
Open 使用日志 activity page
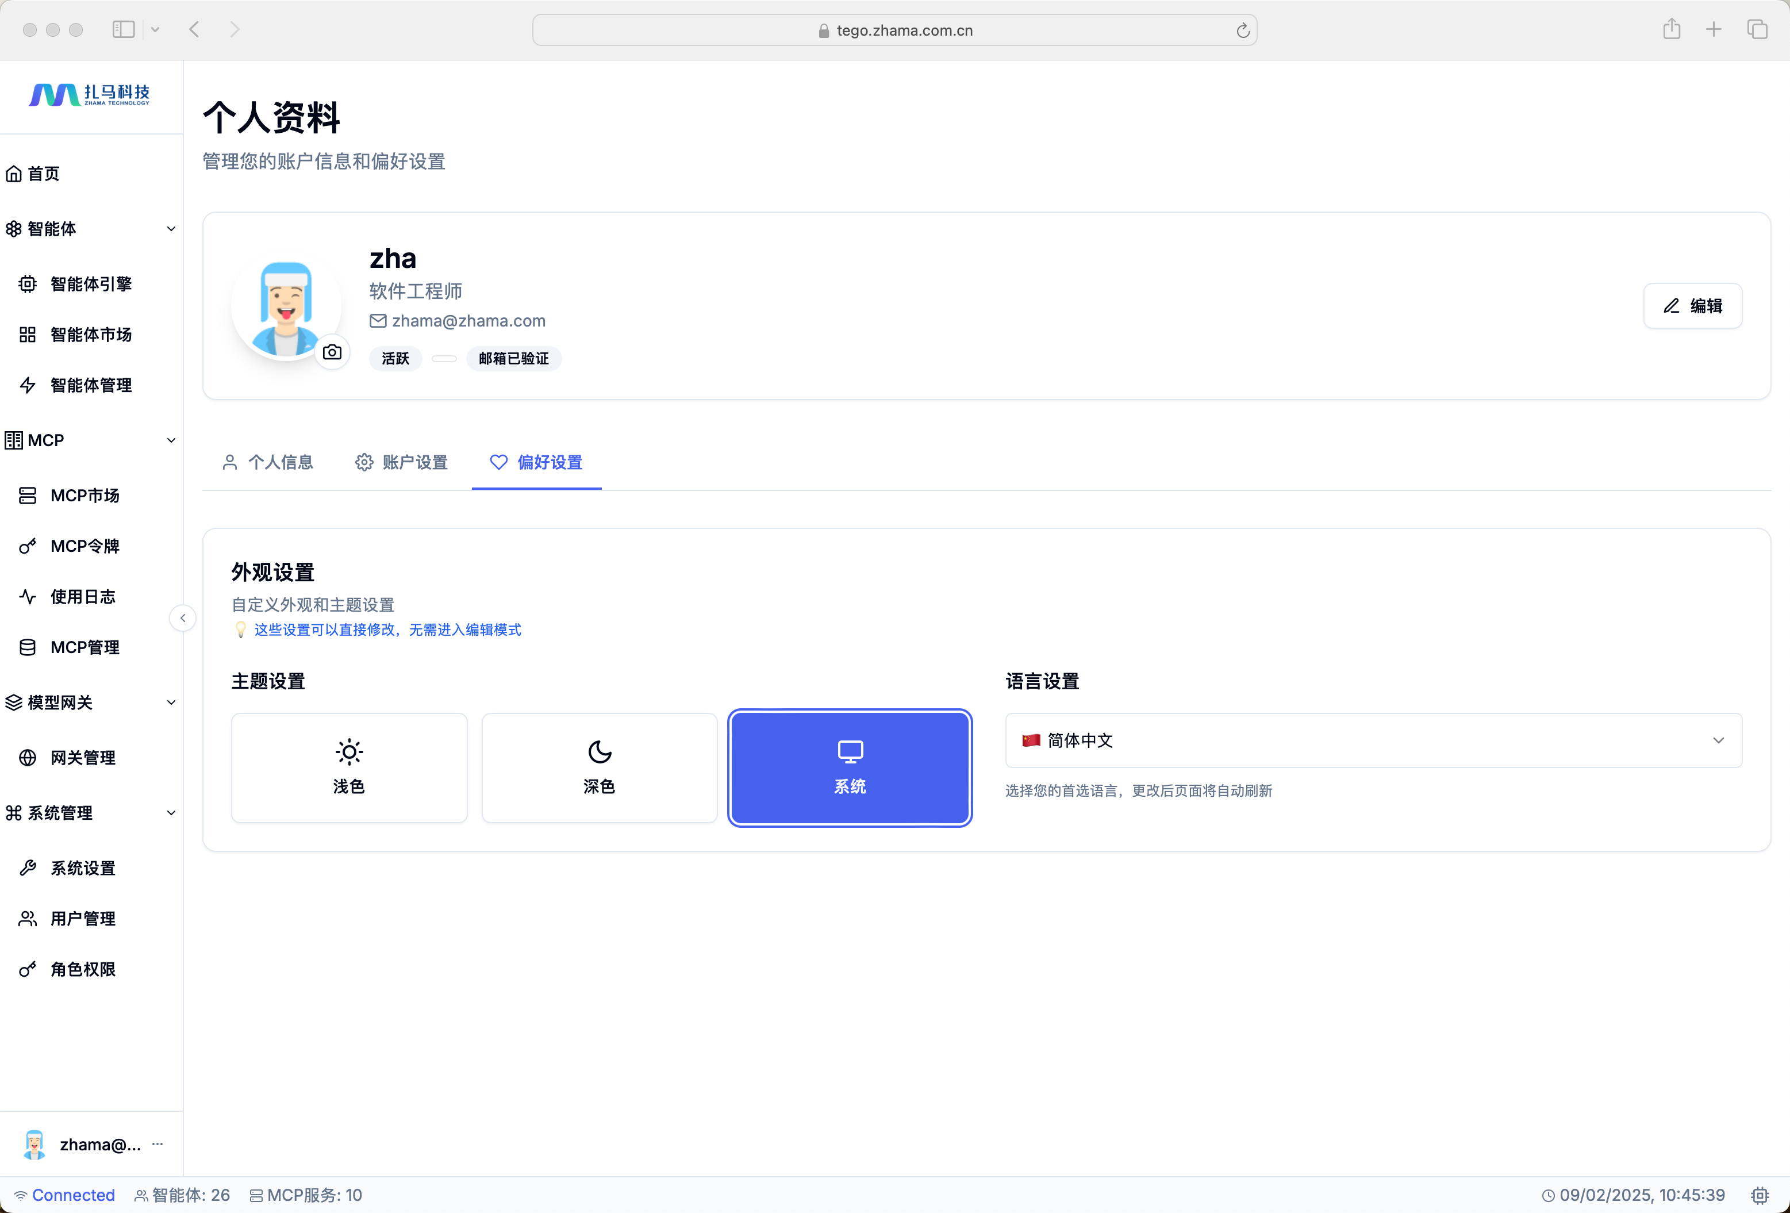(x=82, y=597)
